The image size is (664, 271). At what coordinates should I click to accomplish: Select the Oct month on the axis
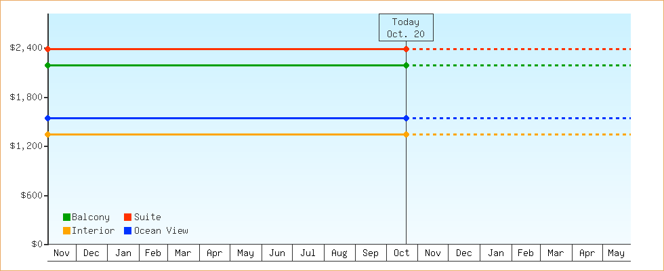(x=402, y=253)
